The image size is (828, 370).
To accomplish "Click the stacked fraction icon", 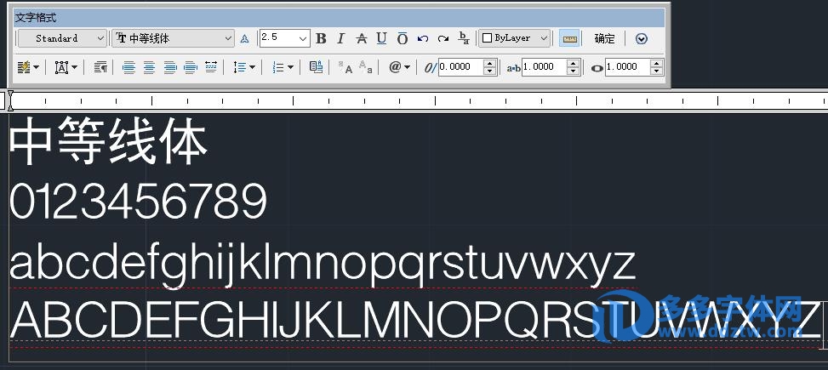I will [x=464, y=38].
